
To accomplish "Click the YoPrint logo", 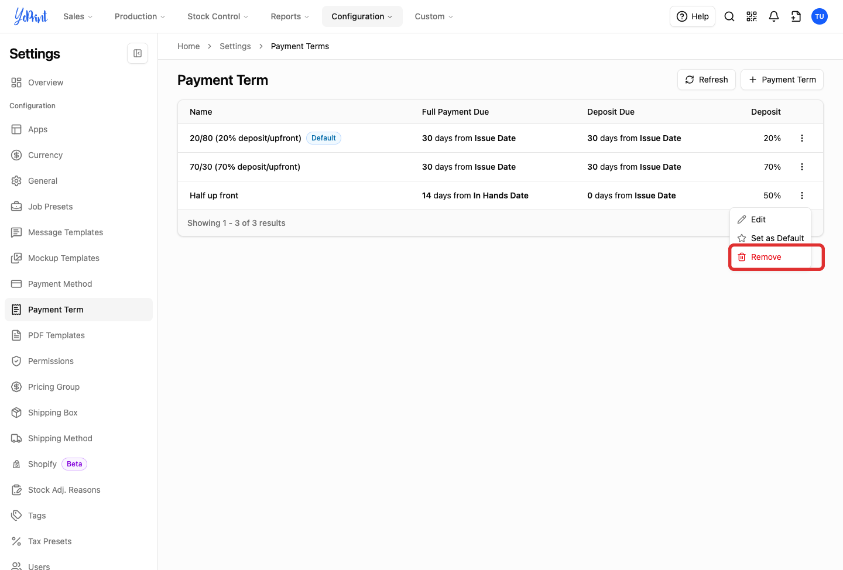I will (x=31, y=16).
